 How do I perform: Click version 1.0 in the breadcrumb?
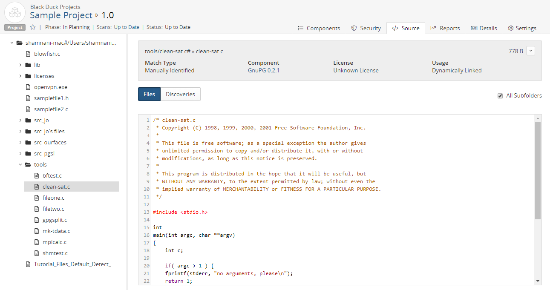click(108, 15)
